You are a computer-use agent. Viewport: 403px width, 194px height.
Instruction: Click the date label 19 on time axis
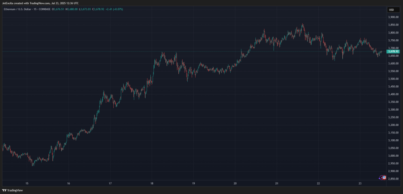click(x=193, y=183)
